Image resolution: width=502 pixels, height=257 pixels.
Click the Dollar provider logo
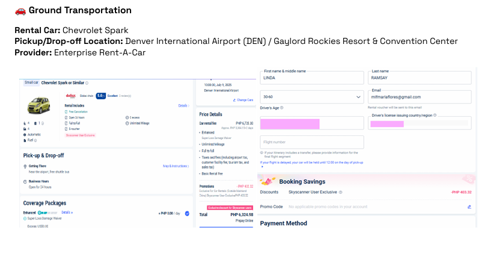70,96
